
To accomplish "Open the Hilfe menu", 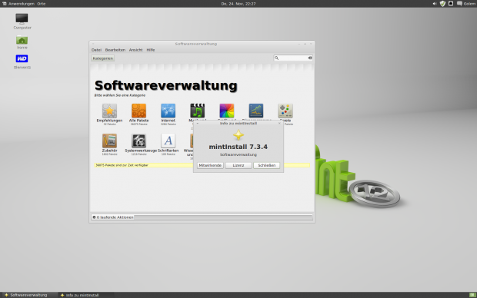I will [x=151, y=50].
